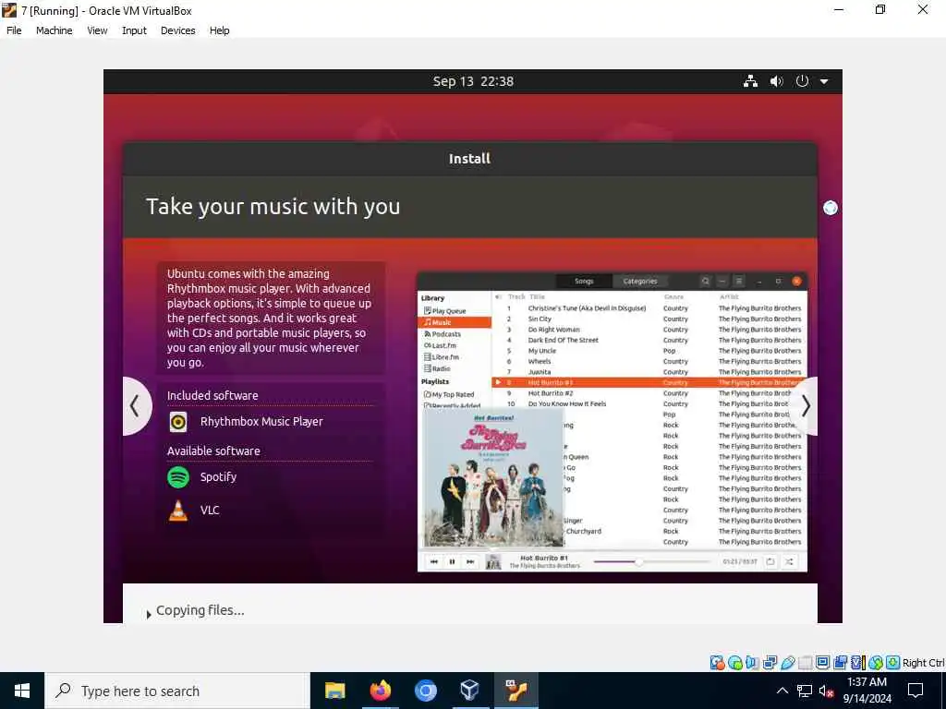Screen dimensions: 946x709
Task: Click the Right Ctrl host key label
Action: [x=924, y=663]
